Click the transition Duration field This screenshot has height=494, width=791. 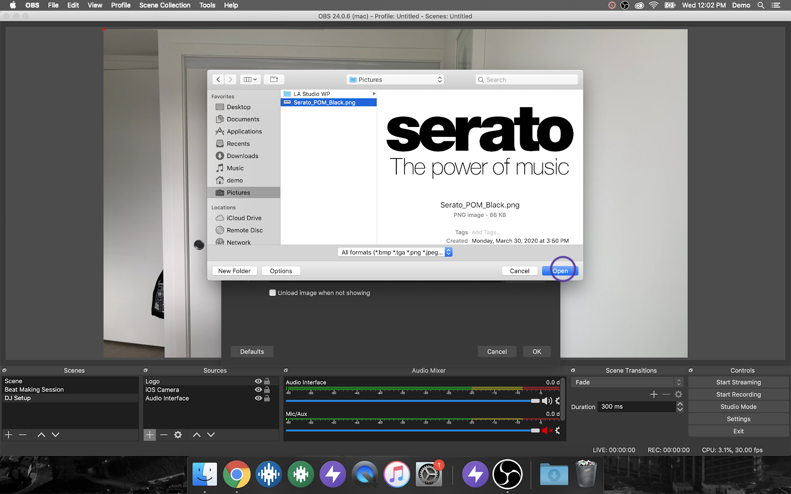pos(637,407)
